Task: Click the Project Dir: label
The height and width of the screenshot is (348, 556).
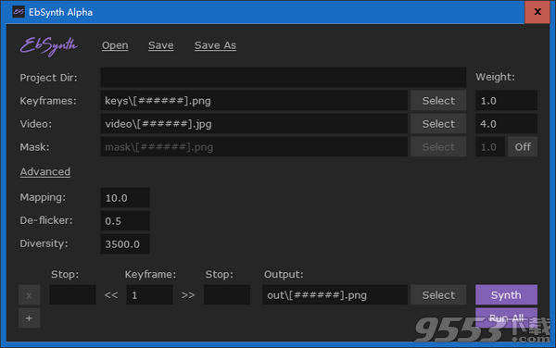Action: [x=48, y=78]
